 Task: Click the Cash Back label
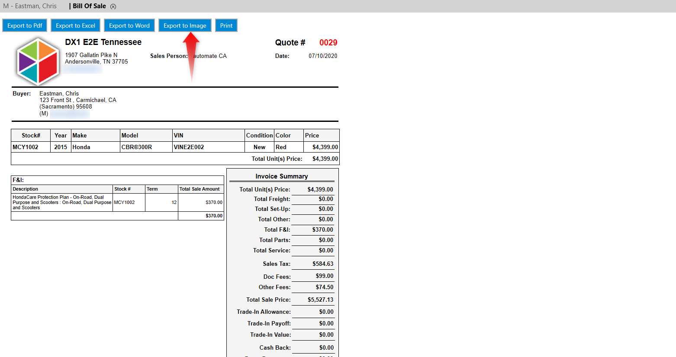(x=275, y=347)
